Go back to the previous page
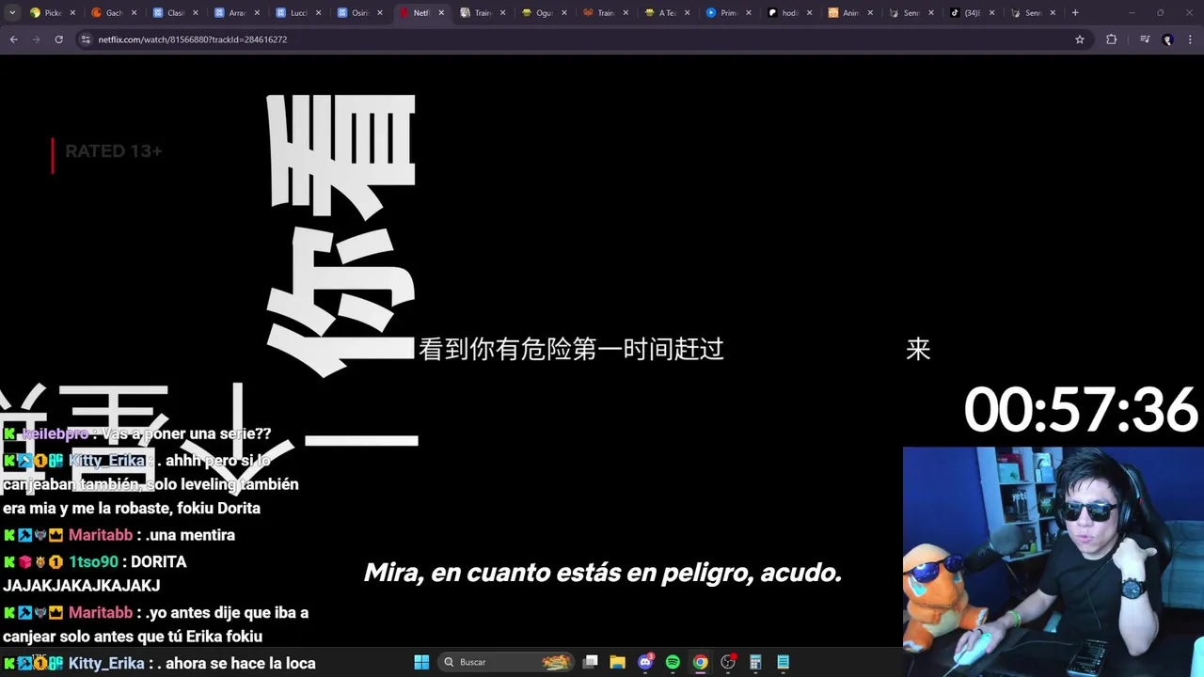The image size is (1204, 677). point(14,39)
